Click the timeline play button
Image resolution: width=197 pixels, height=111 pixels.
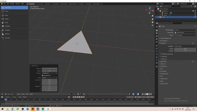pyautogui.click(x=80, y=97)
